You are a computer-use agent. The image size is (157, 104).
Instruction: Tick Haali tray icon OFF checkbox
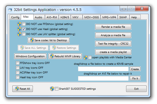coord(17,77)
